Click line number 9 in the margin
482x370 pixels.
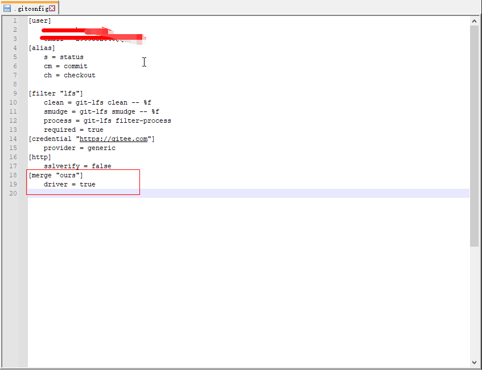click(x=14, y=93)
